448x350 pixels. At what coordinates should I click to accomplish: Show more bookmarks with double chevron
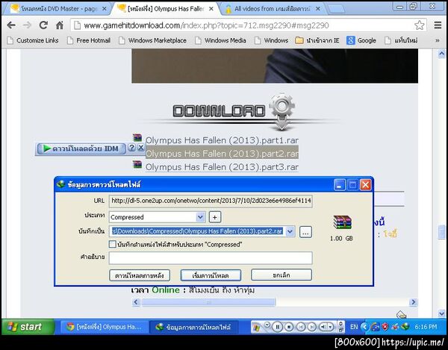pos(437,40)
